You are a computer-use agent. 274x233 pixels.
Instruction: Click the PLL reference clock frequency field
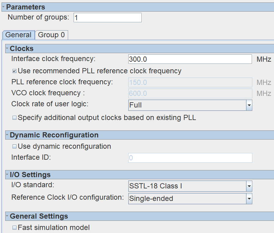pyautogui.click(x=190, y=82)
